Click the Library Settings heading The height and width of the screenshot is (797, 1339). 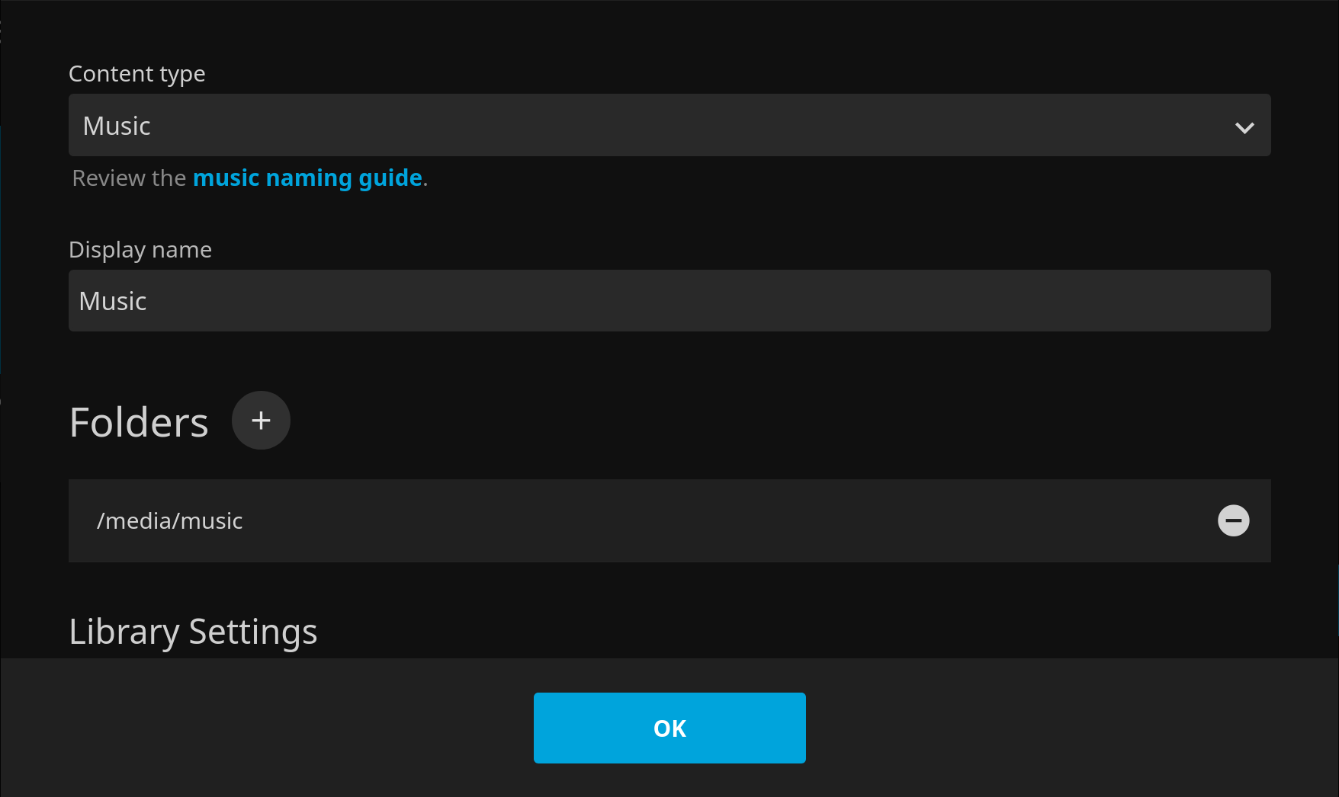193,632
